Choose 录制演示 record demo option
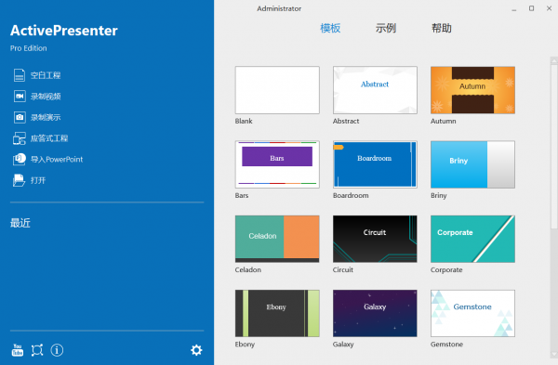 tap(46, 117)
